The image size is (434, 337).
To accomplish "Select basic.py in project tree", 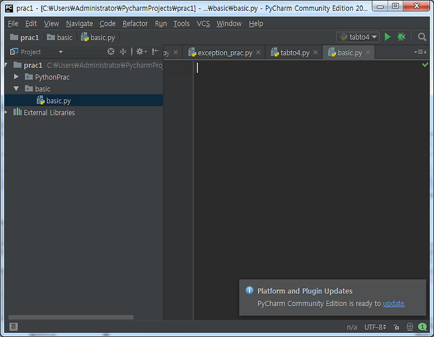I will click(x=84, y=100).
